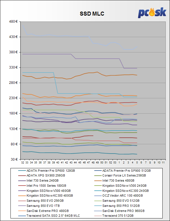Click the 280 € axis label
The height and width of the screenshot is (221, 170).
coord(13,83)
